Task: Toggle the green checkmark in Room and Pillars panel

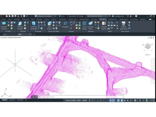Action: 56,28
